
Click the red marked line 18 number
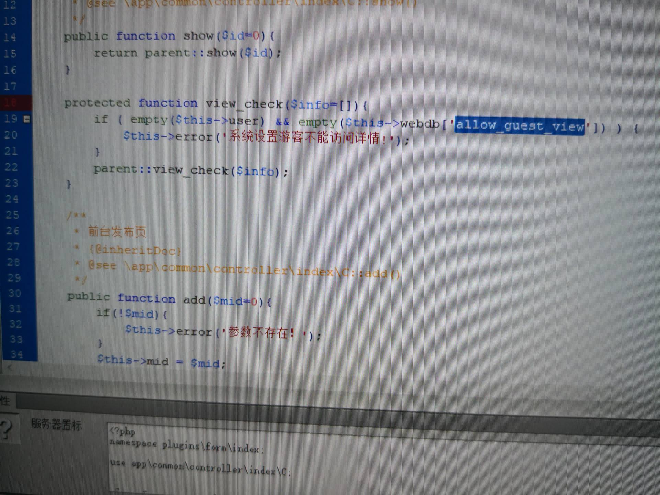[10, 102]
